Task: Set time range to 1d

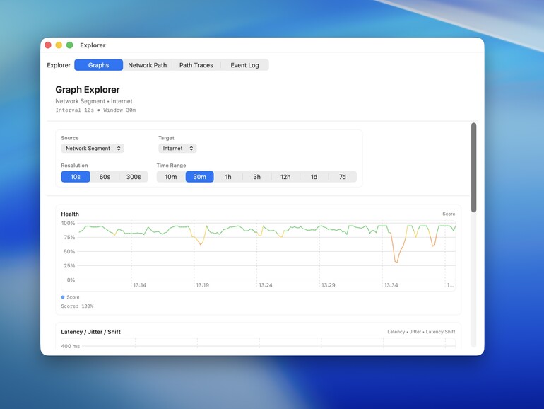Action: pos(314,177)
